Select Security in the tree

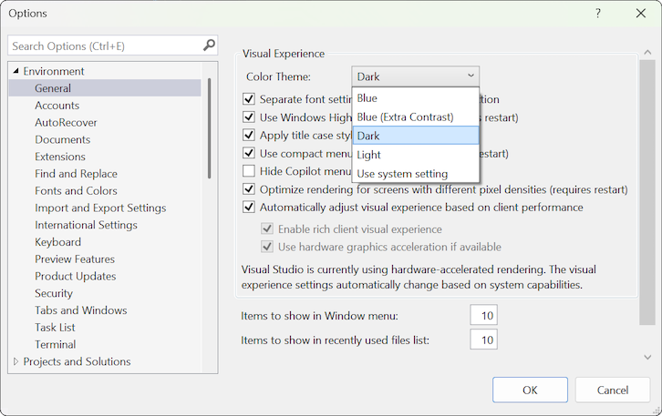(54, 293)
